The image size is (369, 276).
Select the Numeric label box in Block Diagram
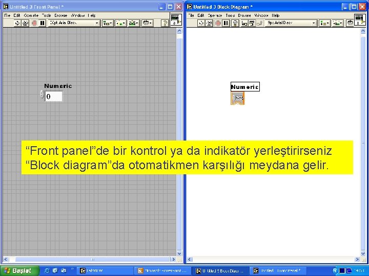245,87
